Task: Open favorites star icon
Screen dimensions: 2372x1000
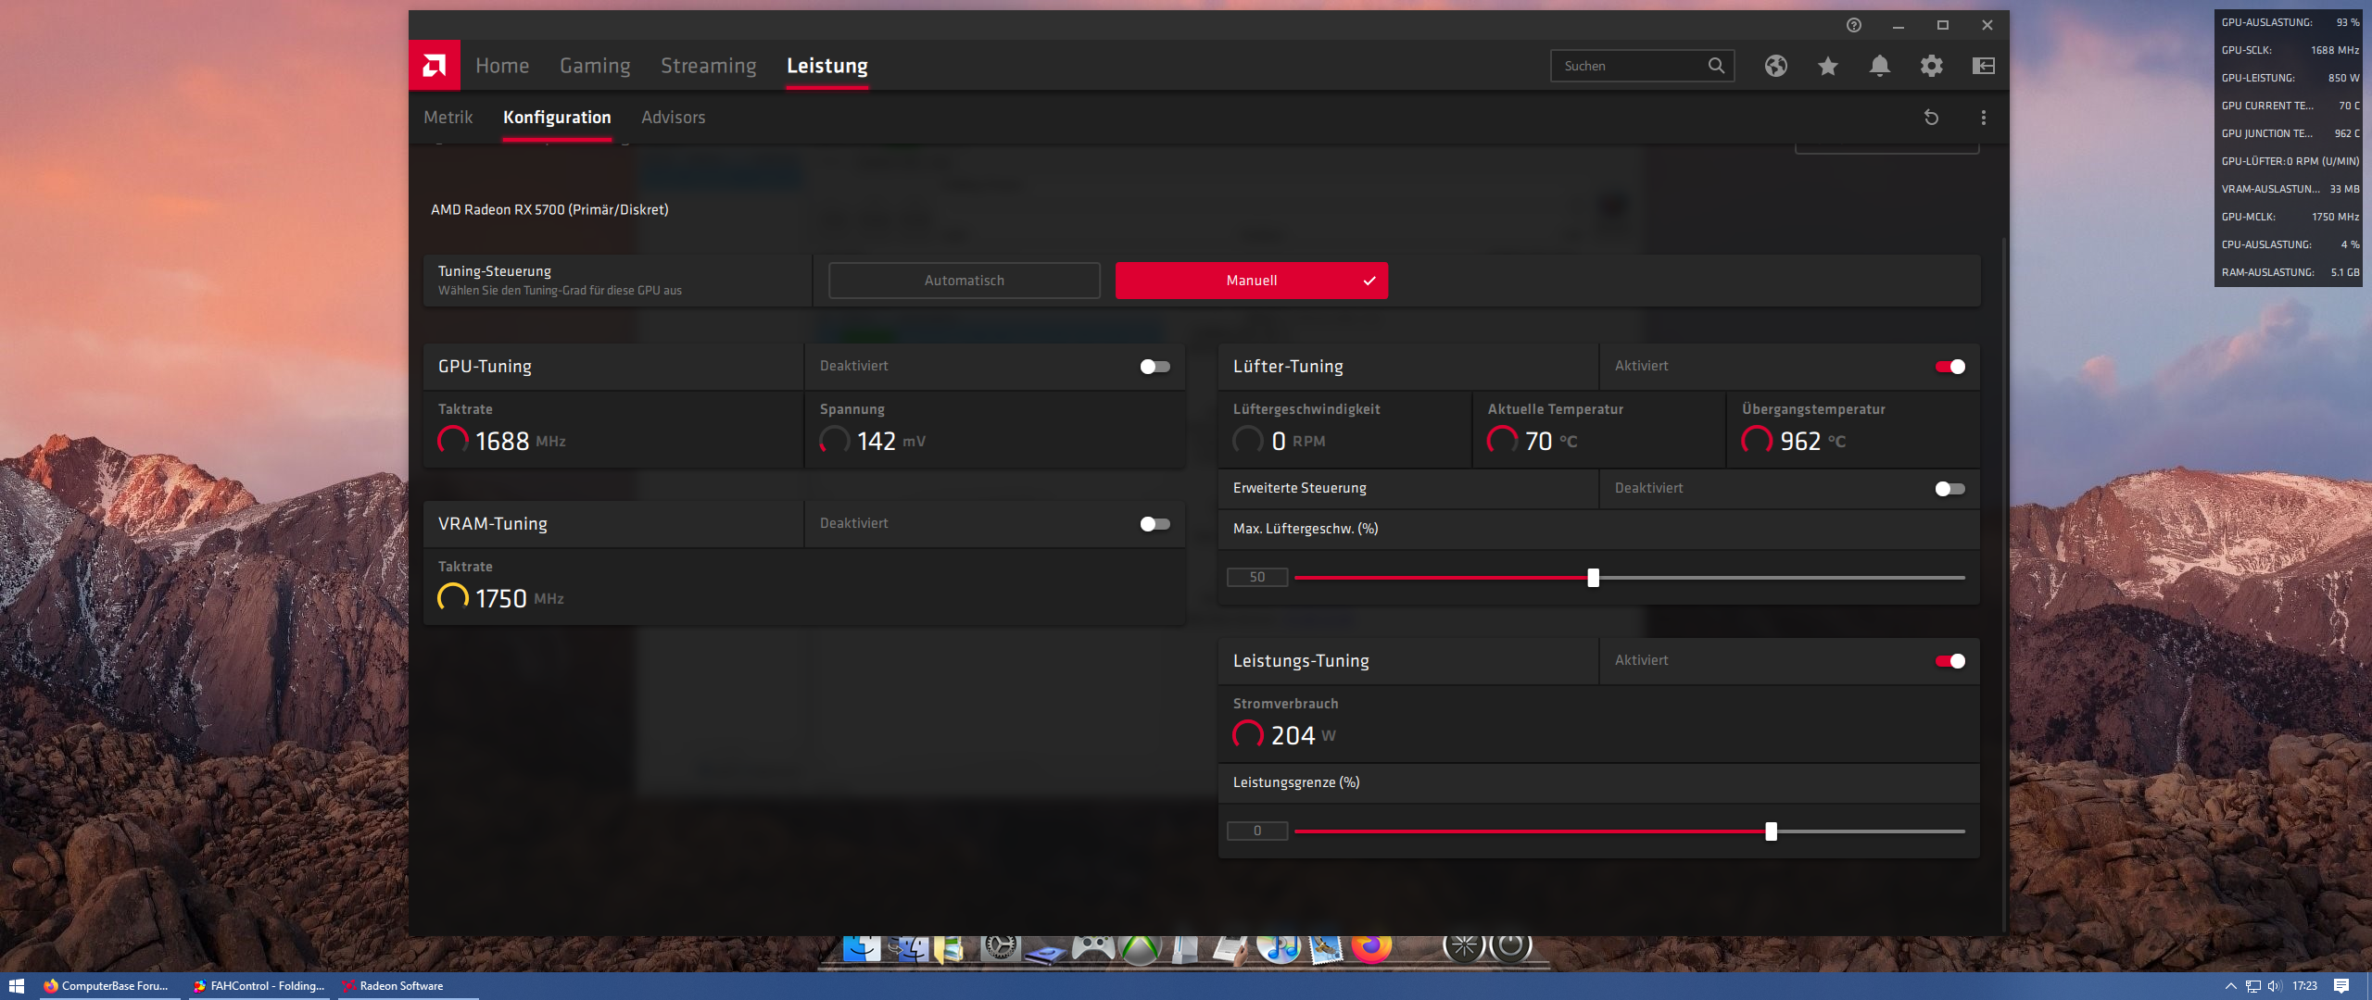Action: pos(1827,66)
